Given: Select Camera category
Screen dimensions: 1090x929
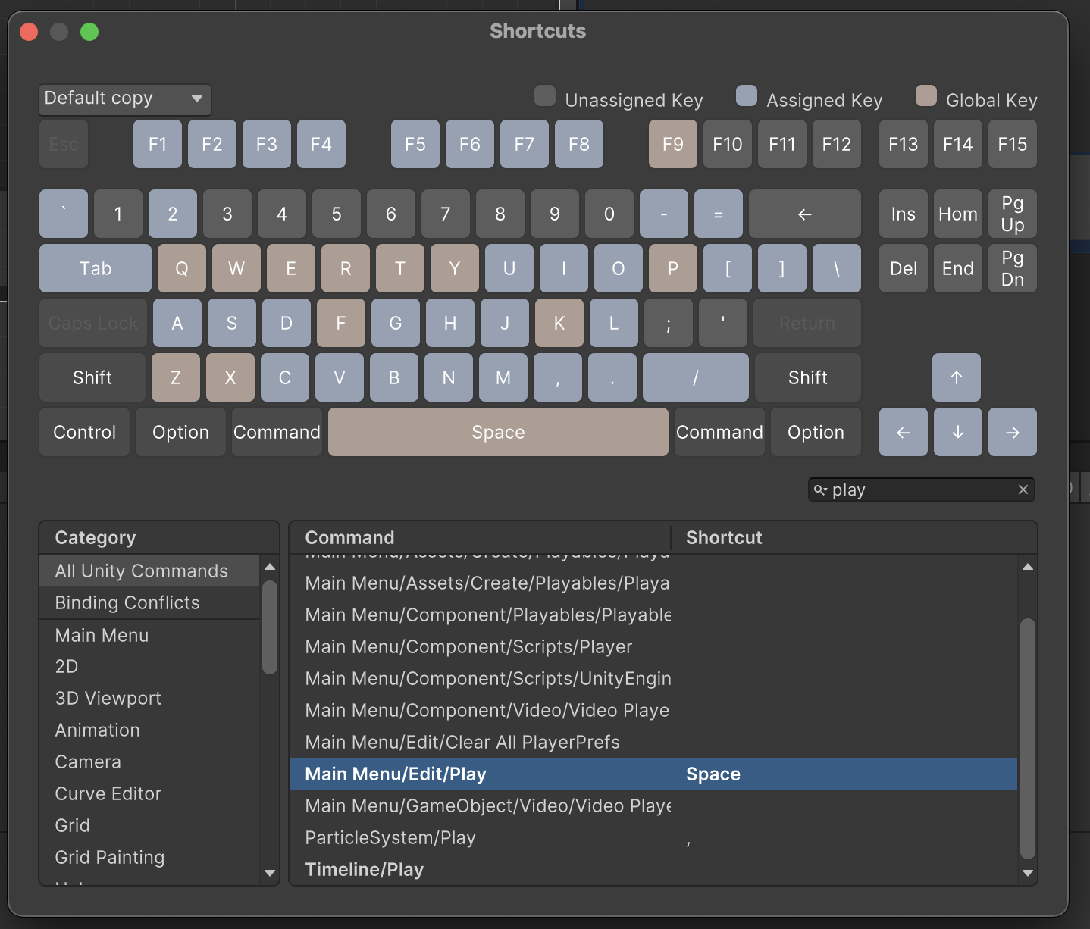Looking at the screenshot, I should click(149, 762).
